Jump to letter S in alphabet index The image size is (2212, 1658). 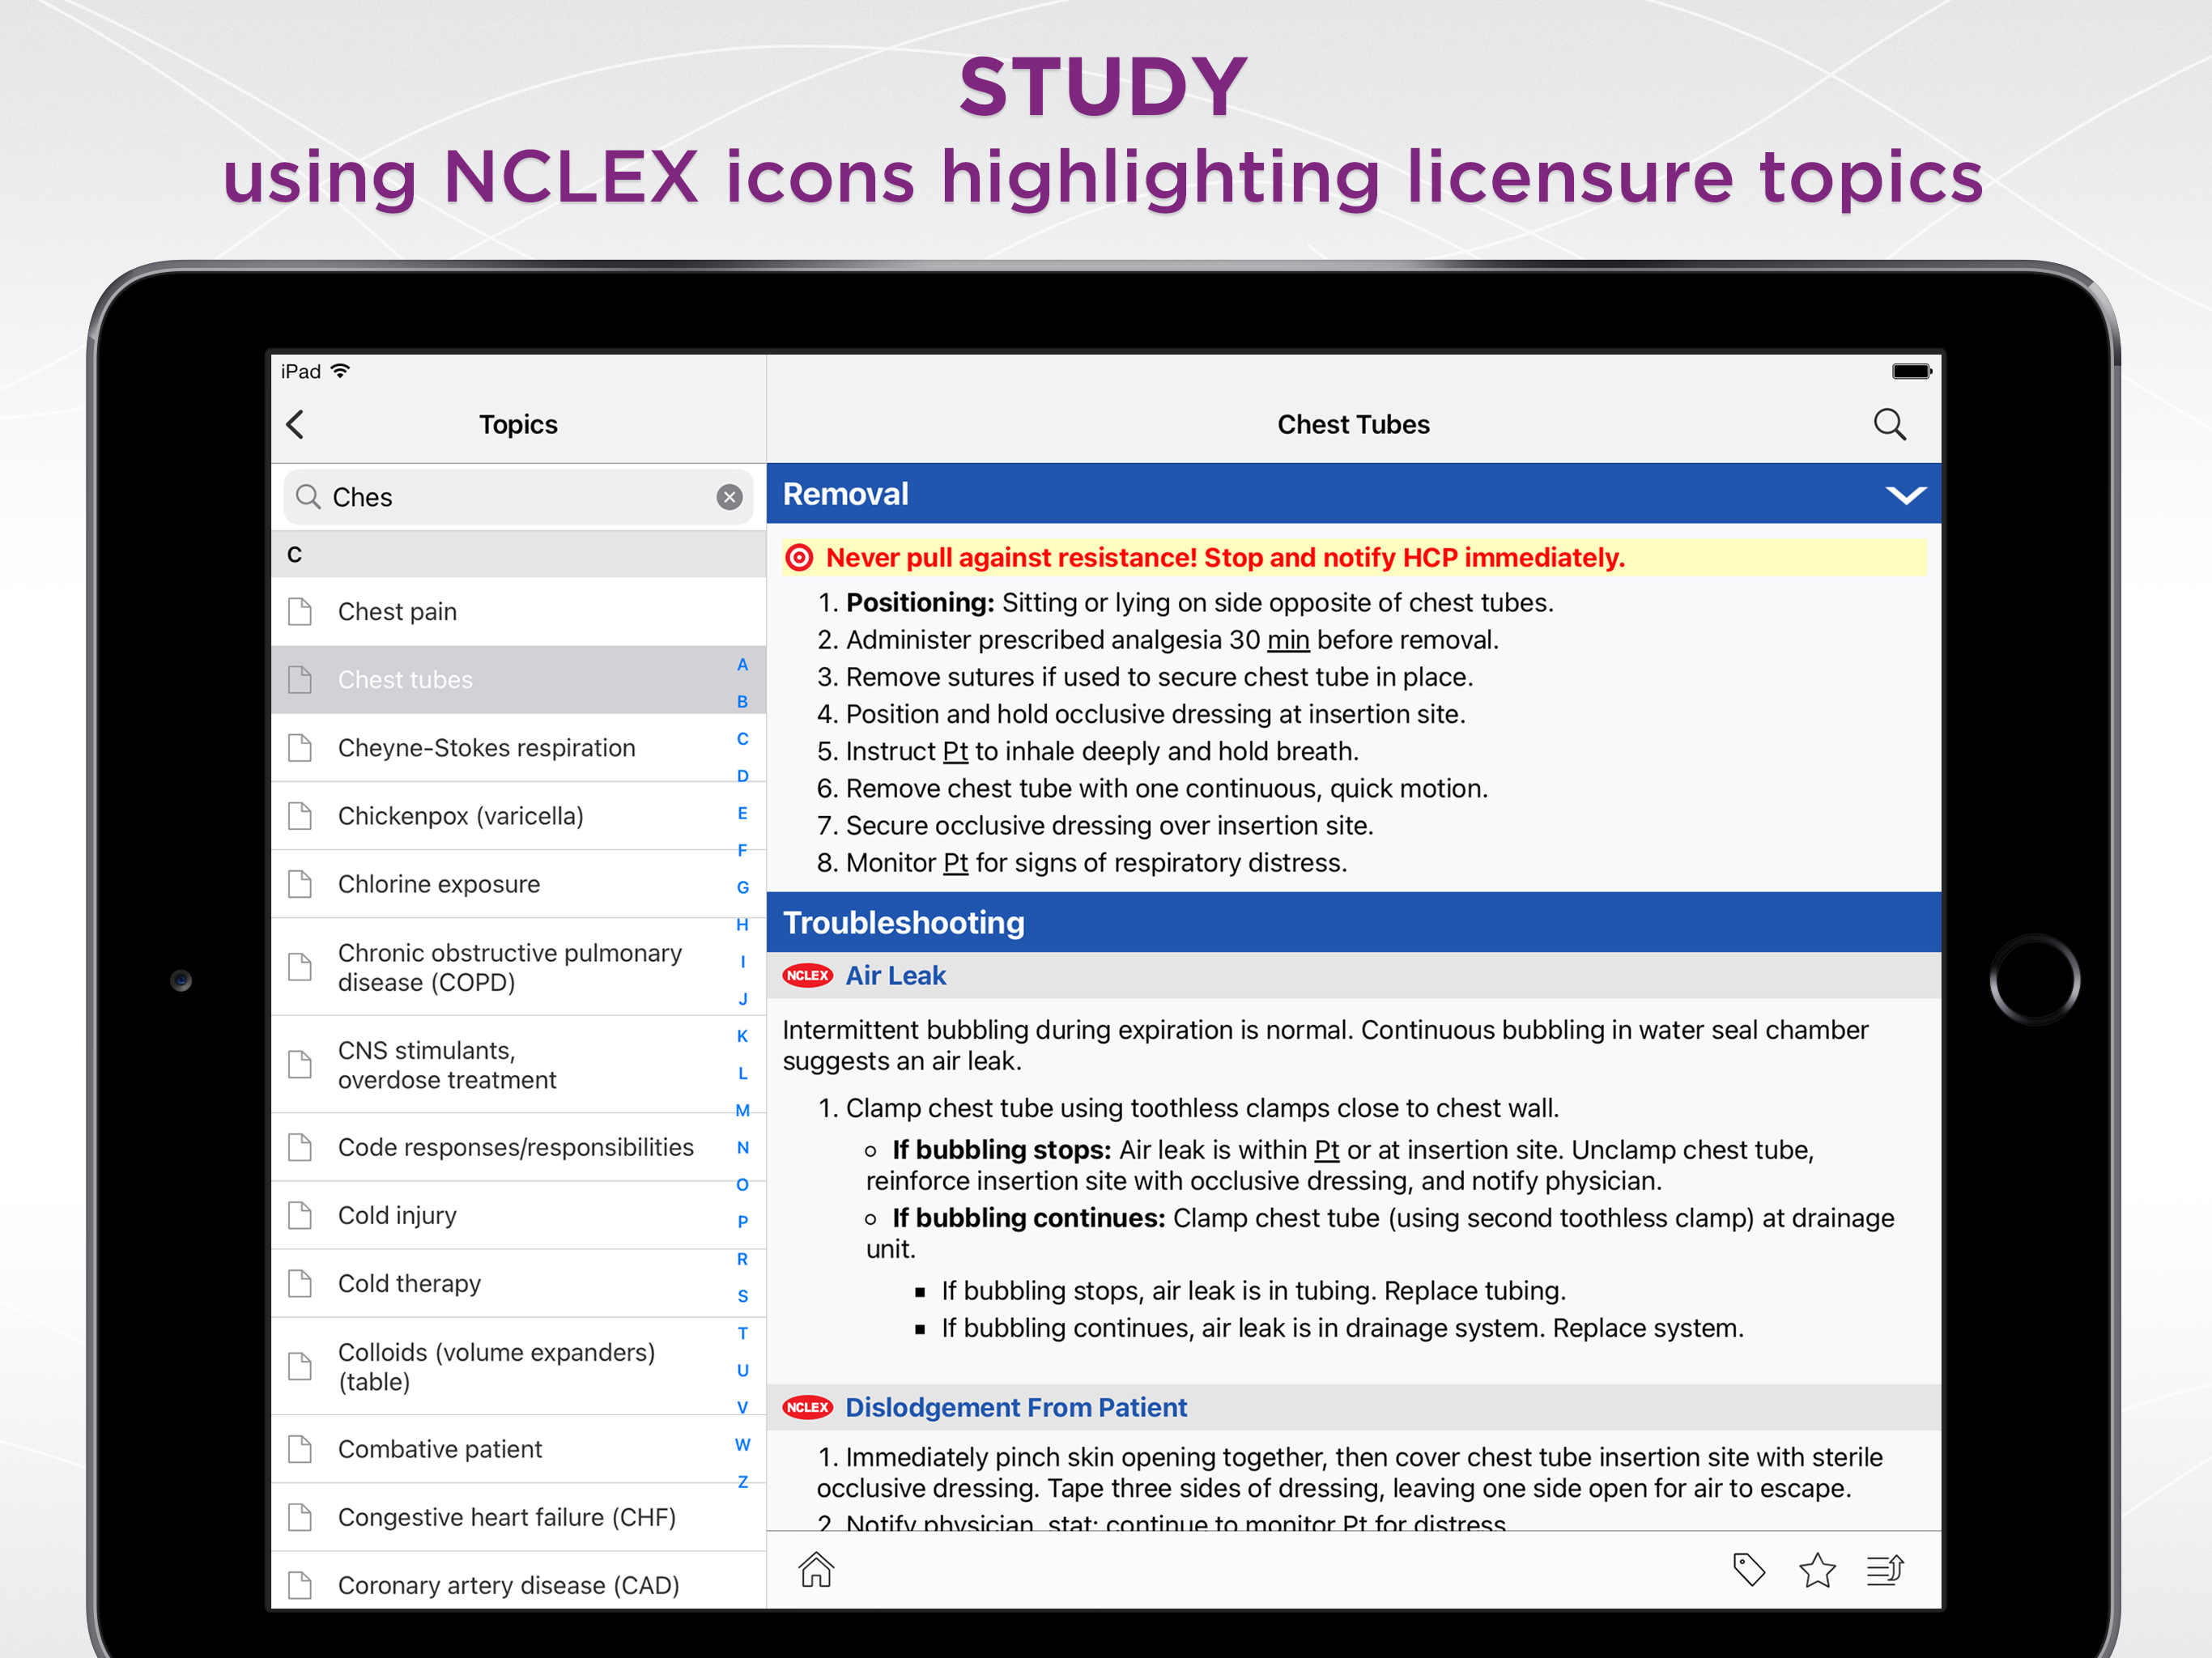(742, 1296)
